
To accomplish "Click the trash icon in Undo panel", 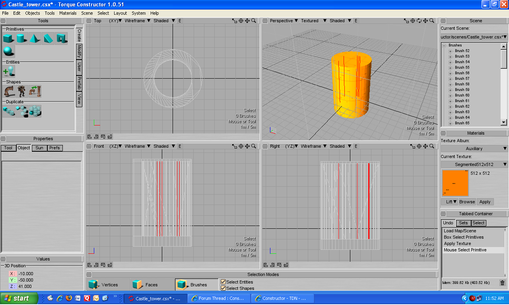I will (502, 283).
